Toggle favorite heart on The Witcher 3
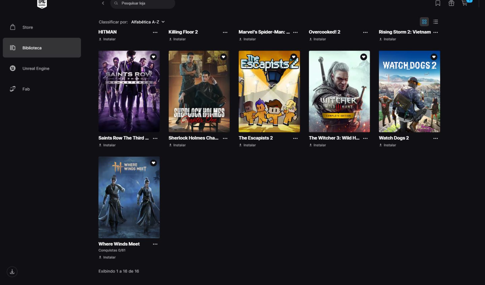 coord(364,57)
